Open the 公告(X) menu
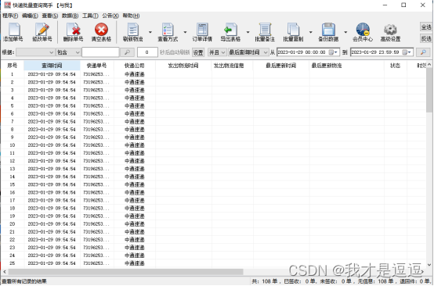Viewport: 434px width, 286px height. [x=110, y=16]
